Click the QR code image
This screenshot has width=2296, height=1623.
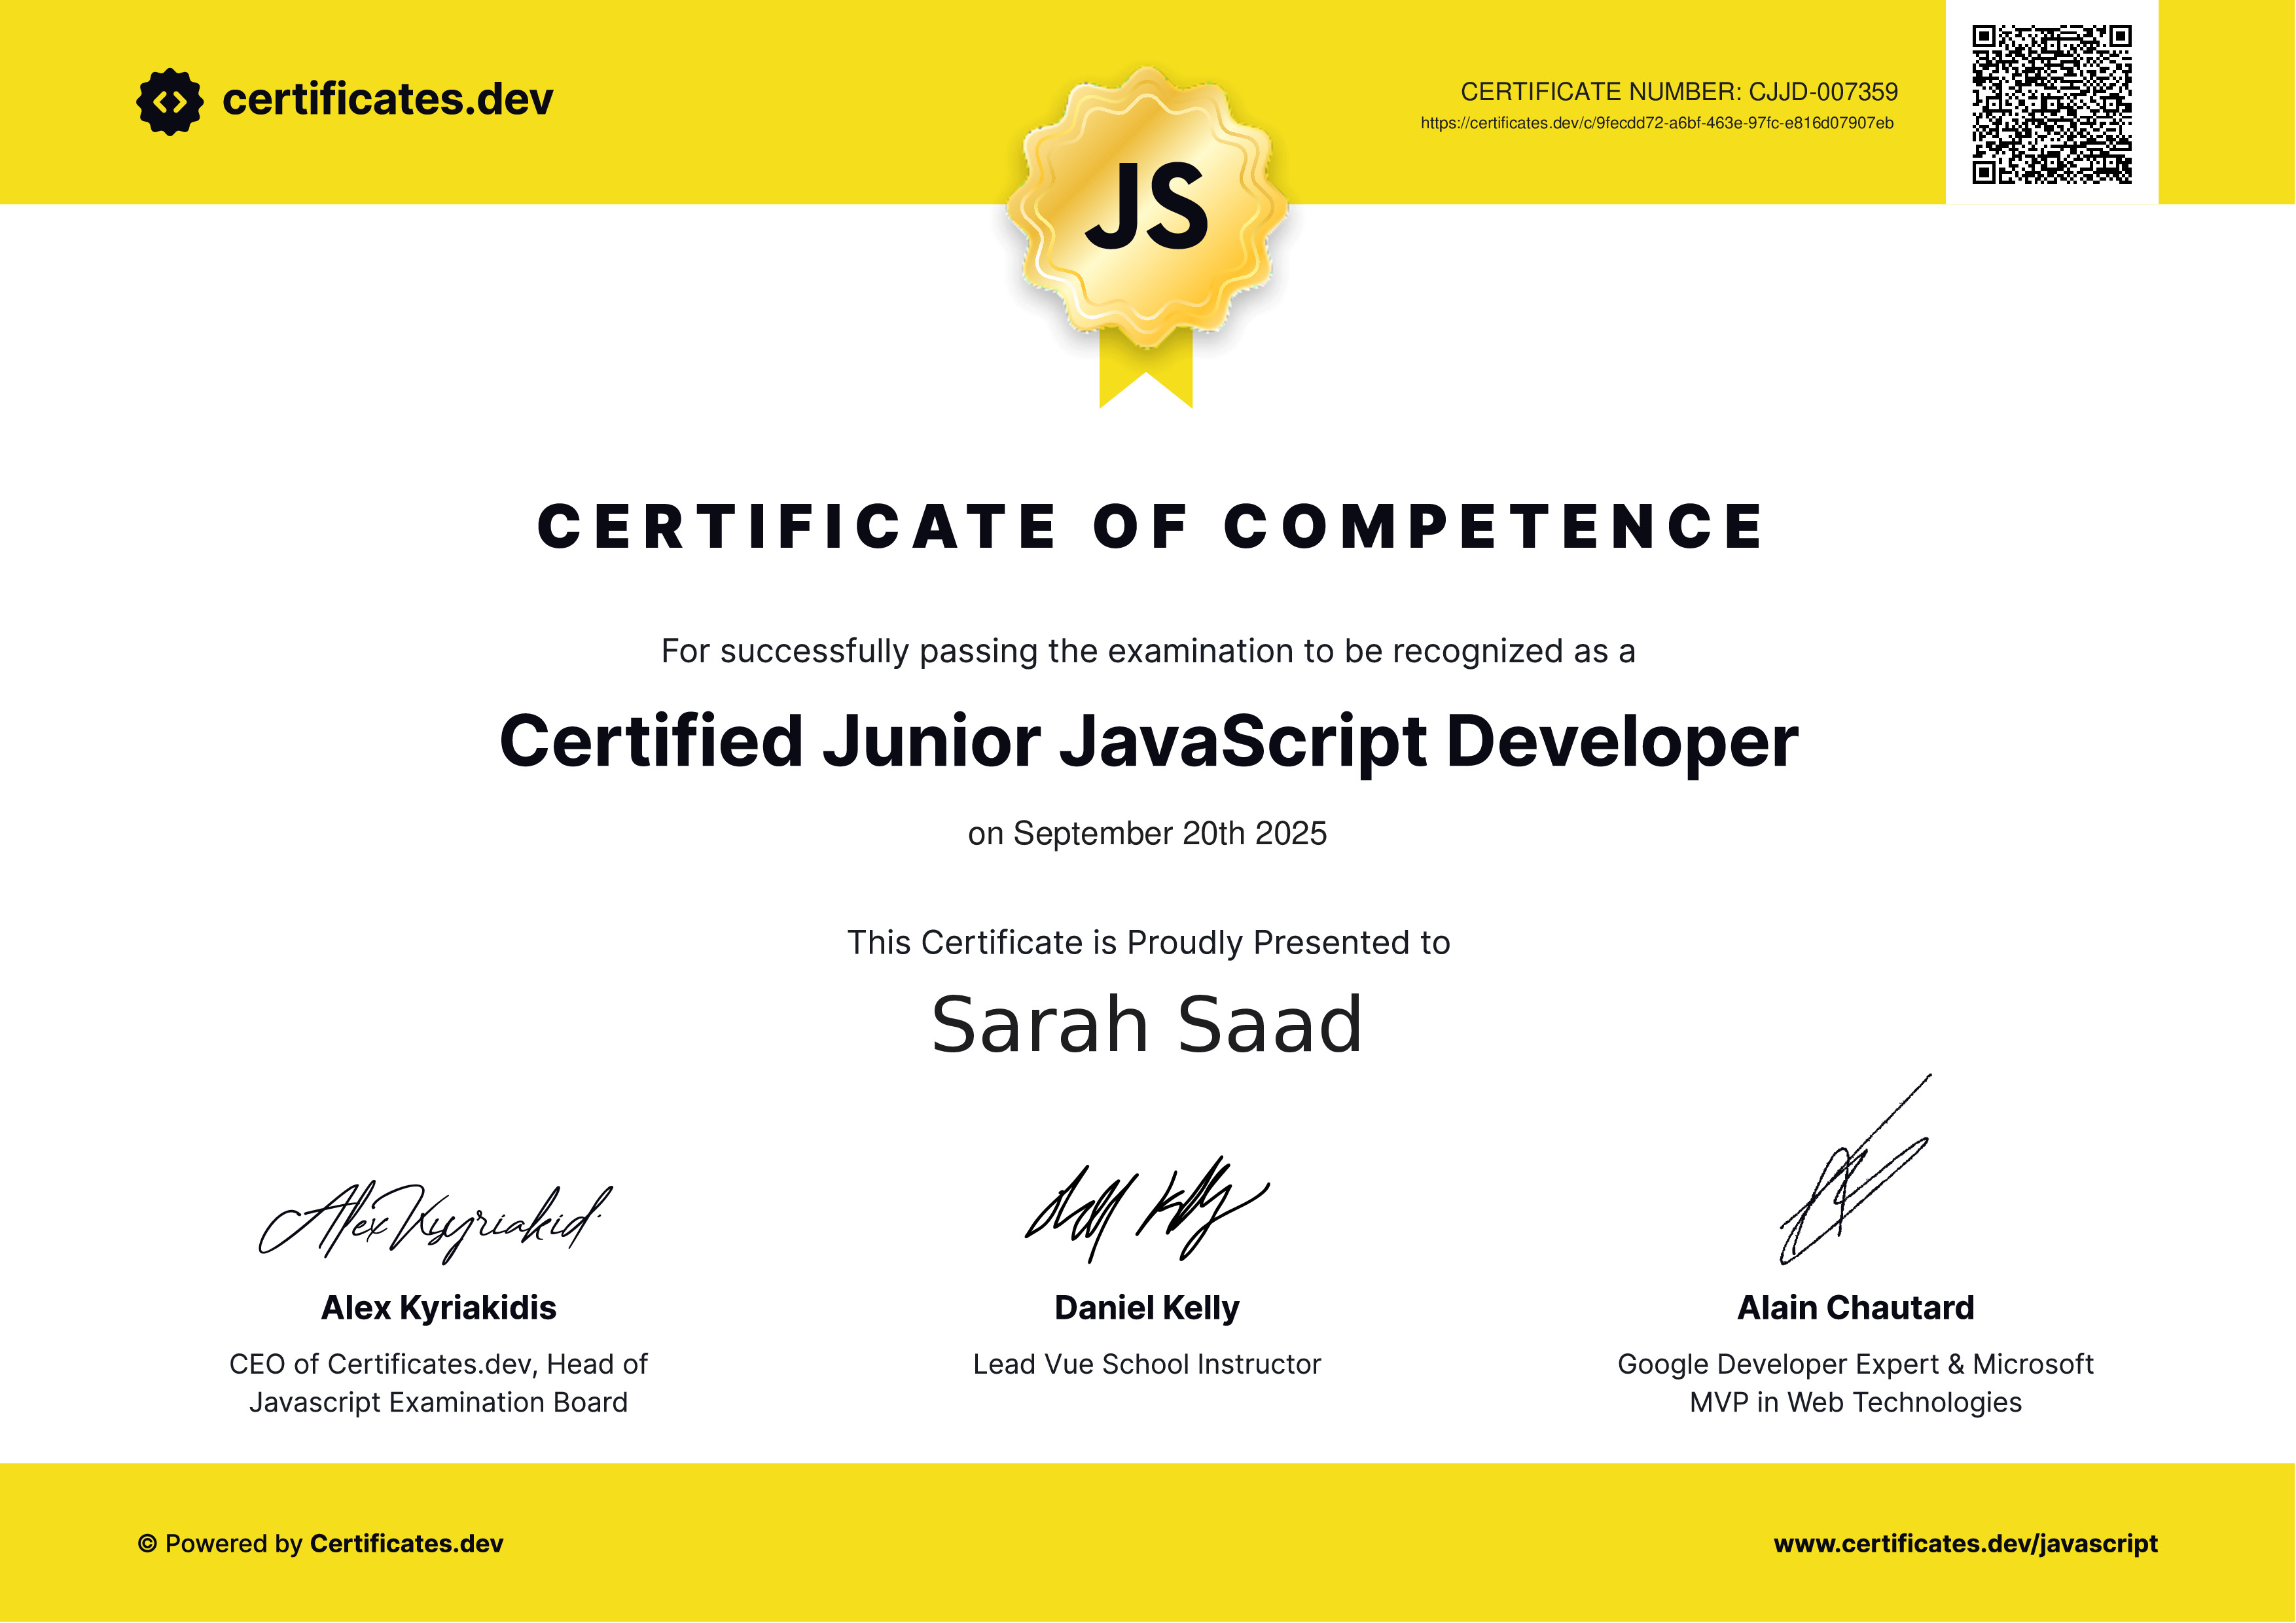(2051, 104)
